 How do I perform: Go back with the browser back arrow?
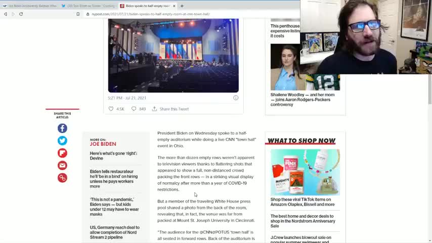[6, 14]
